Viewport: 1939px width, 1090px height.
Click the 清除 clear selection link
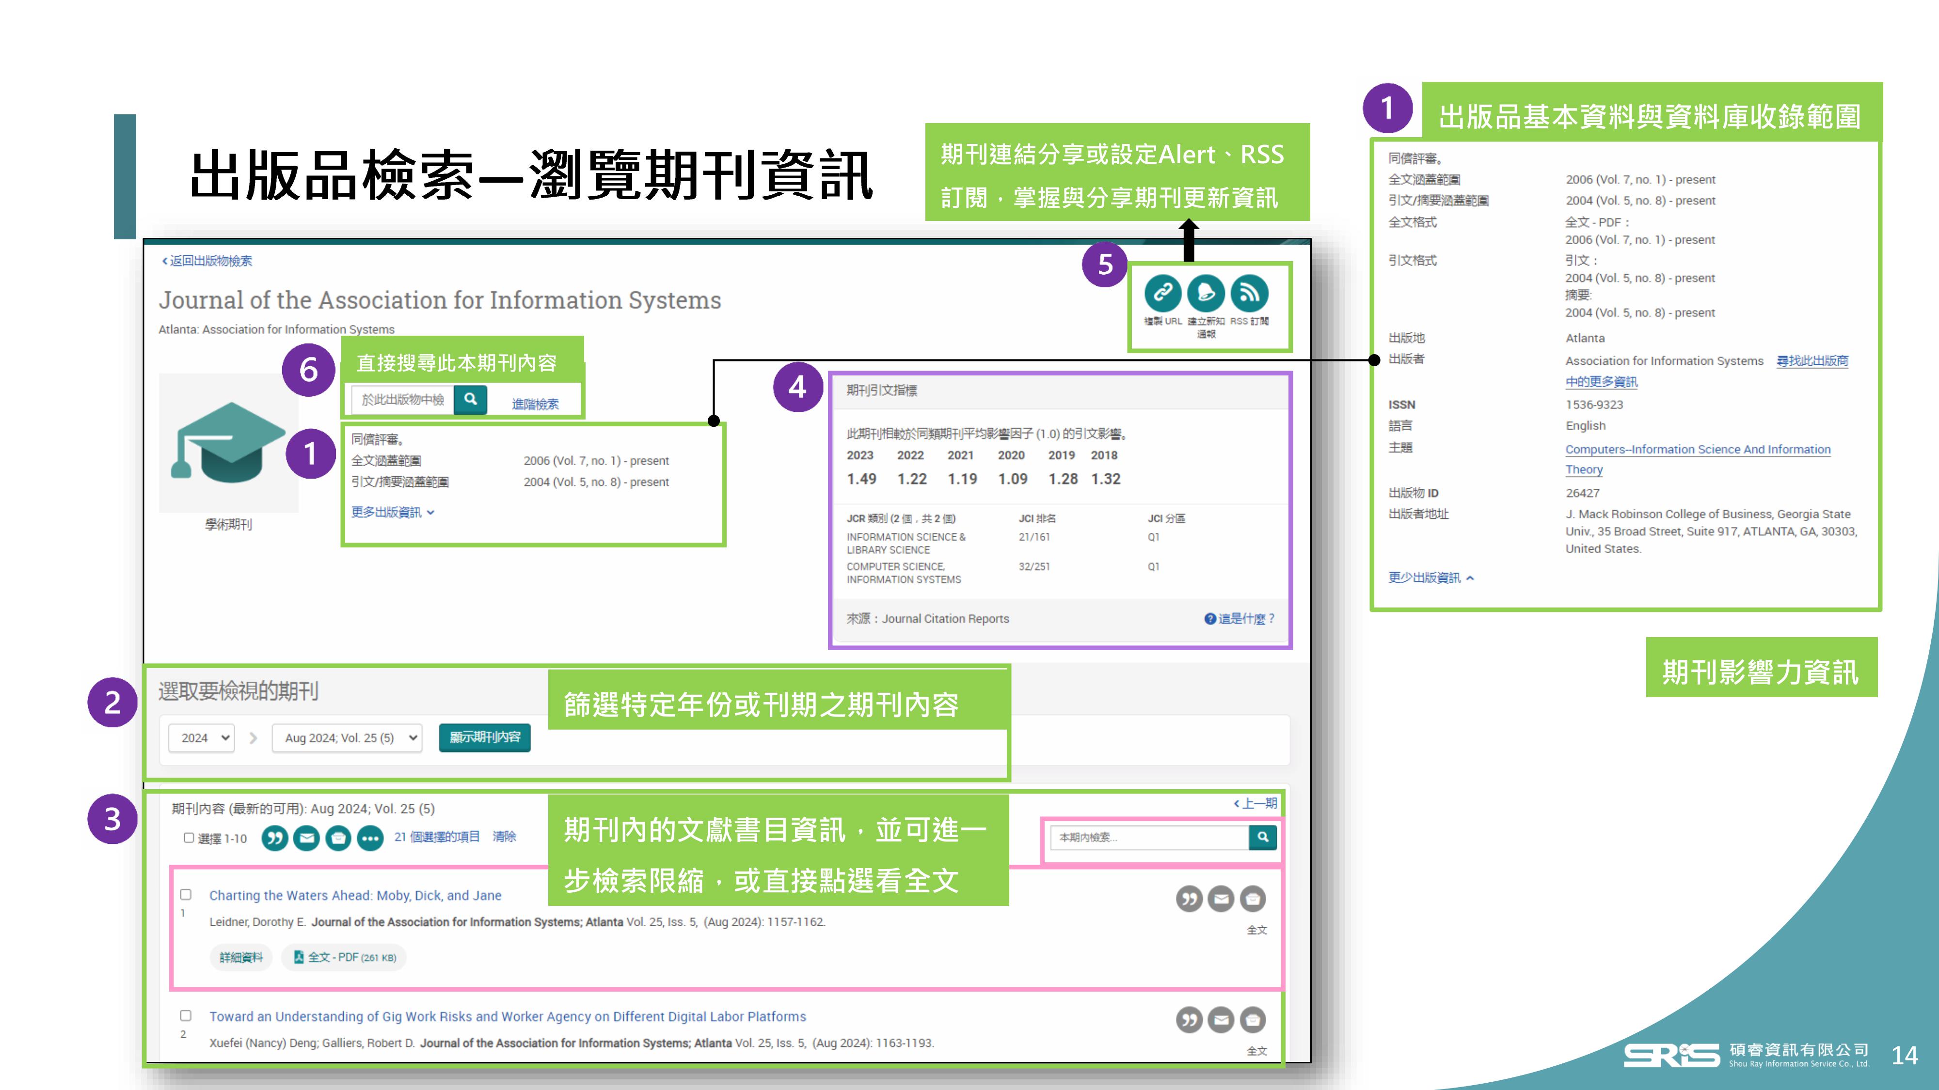504,837
